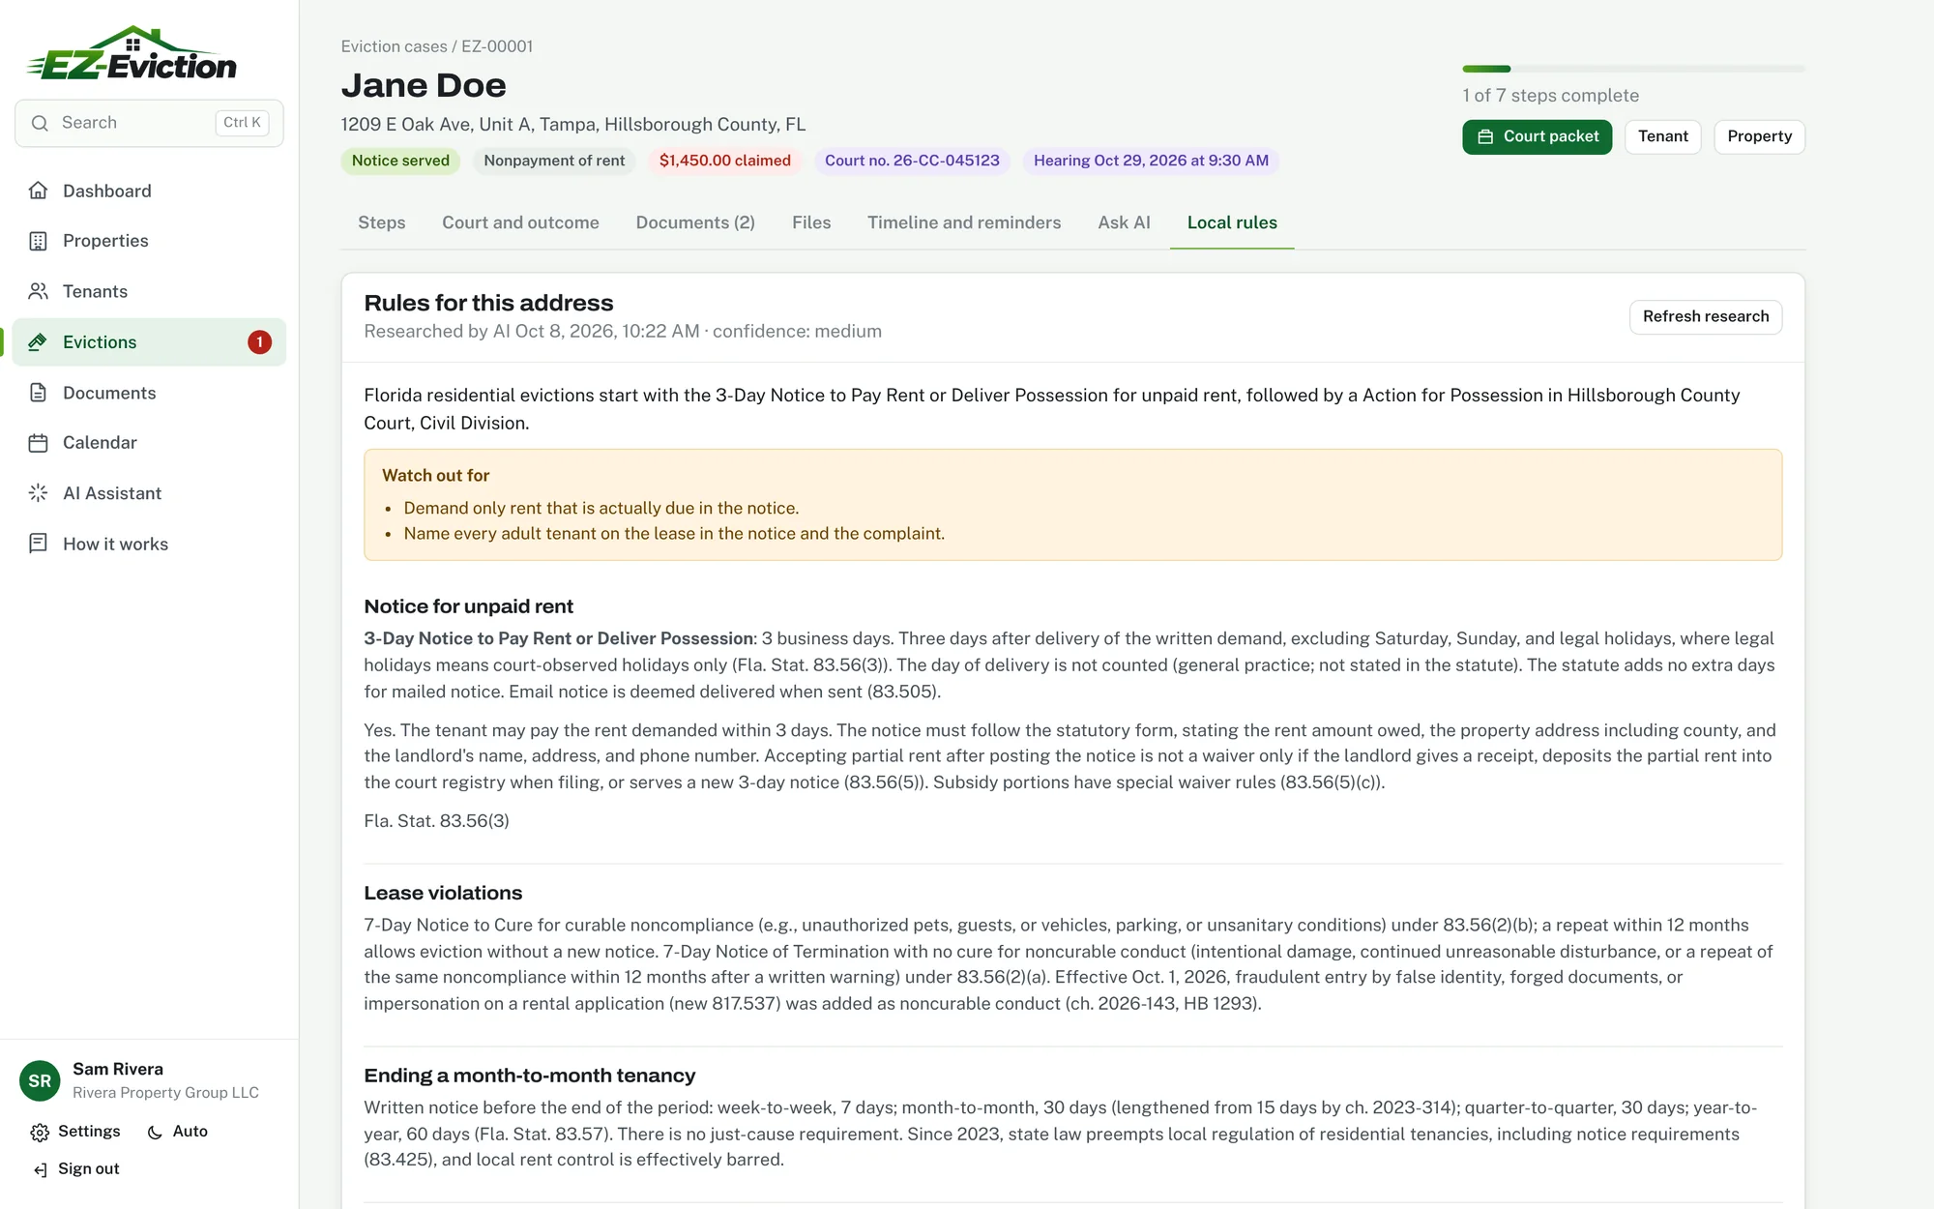This screenshot has width=1934, height=1209.
Task: Click the EZ-Eviction logo
Action: 132,53
